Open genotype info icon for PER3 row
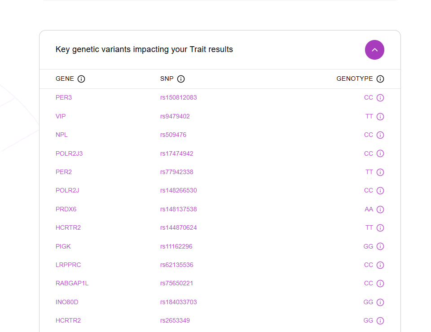 380,98
